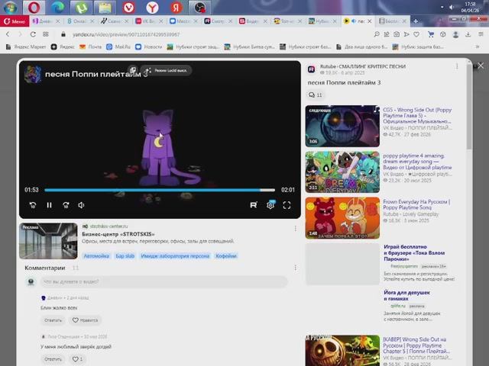Screen dimensions: 489x366
Task: Open the 'Mail.Ru' bookmark
Action: click(118, 47)
